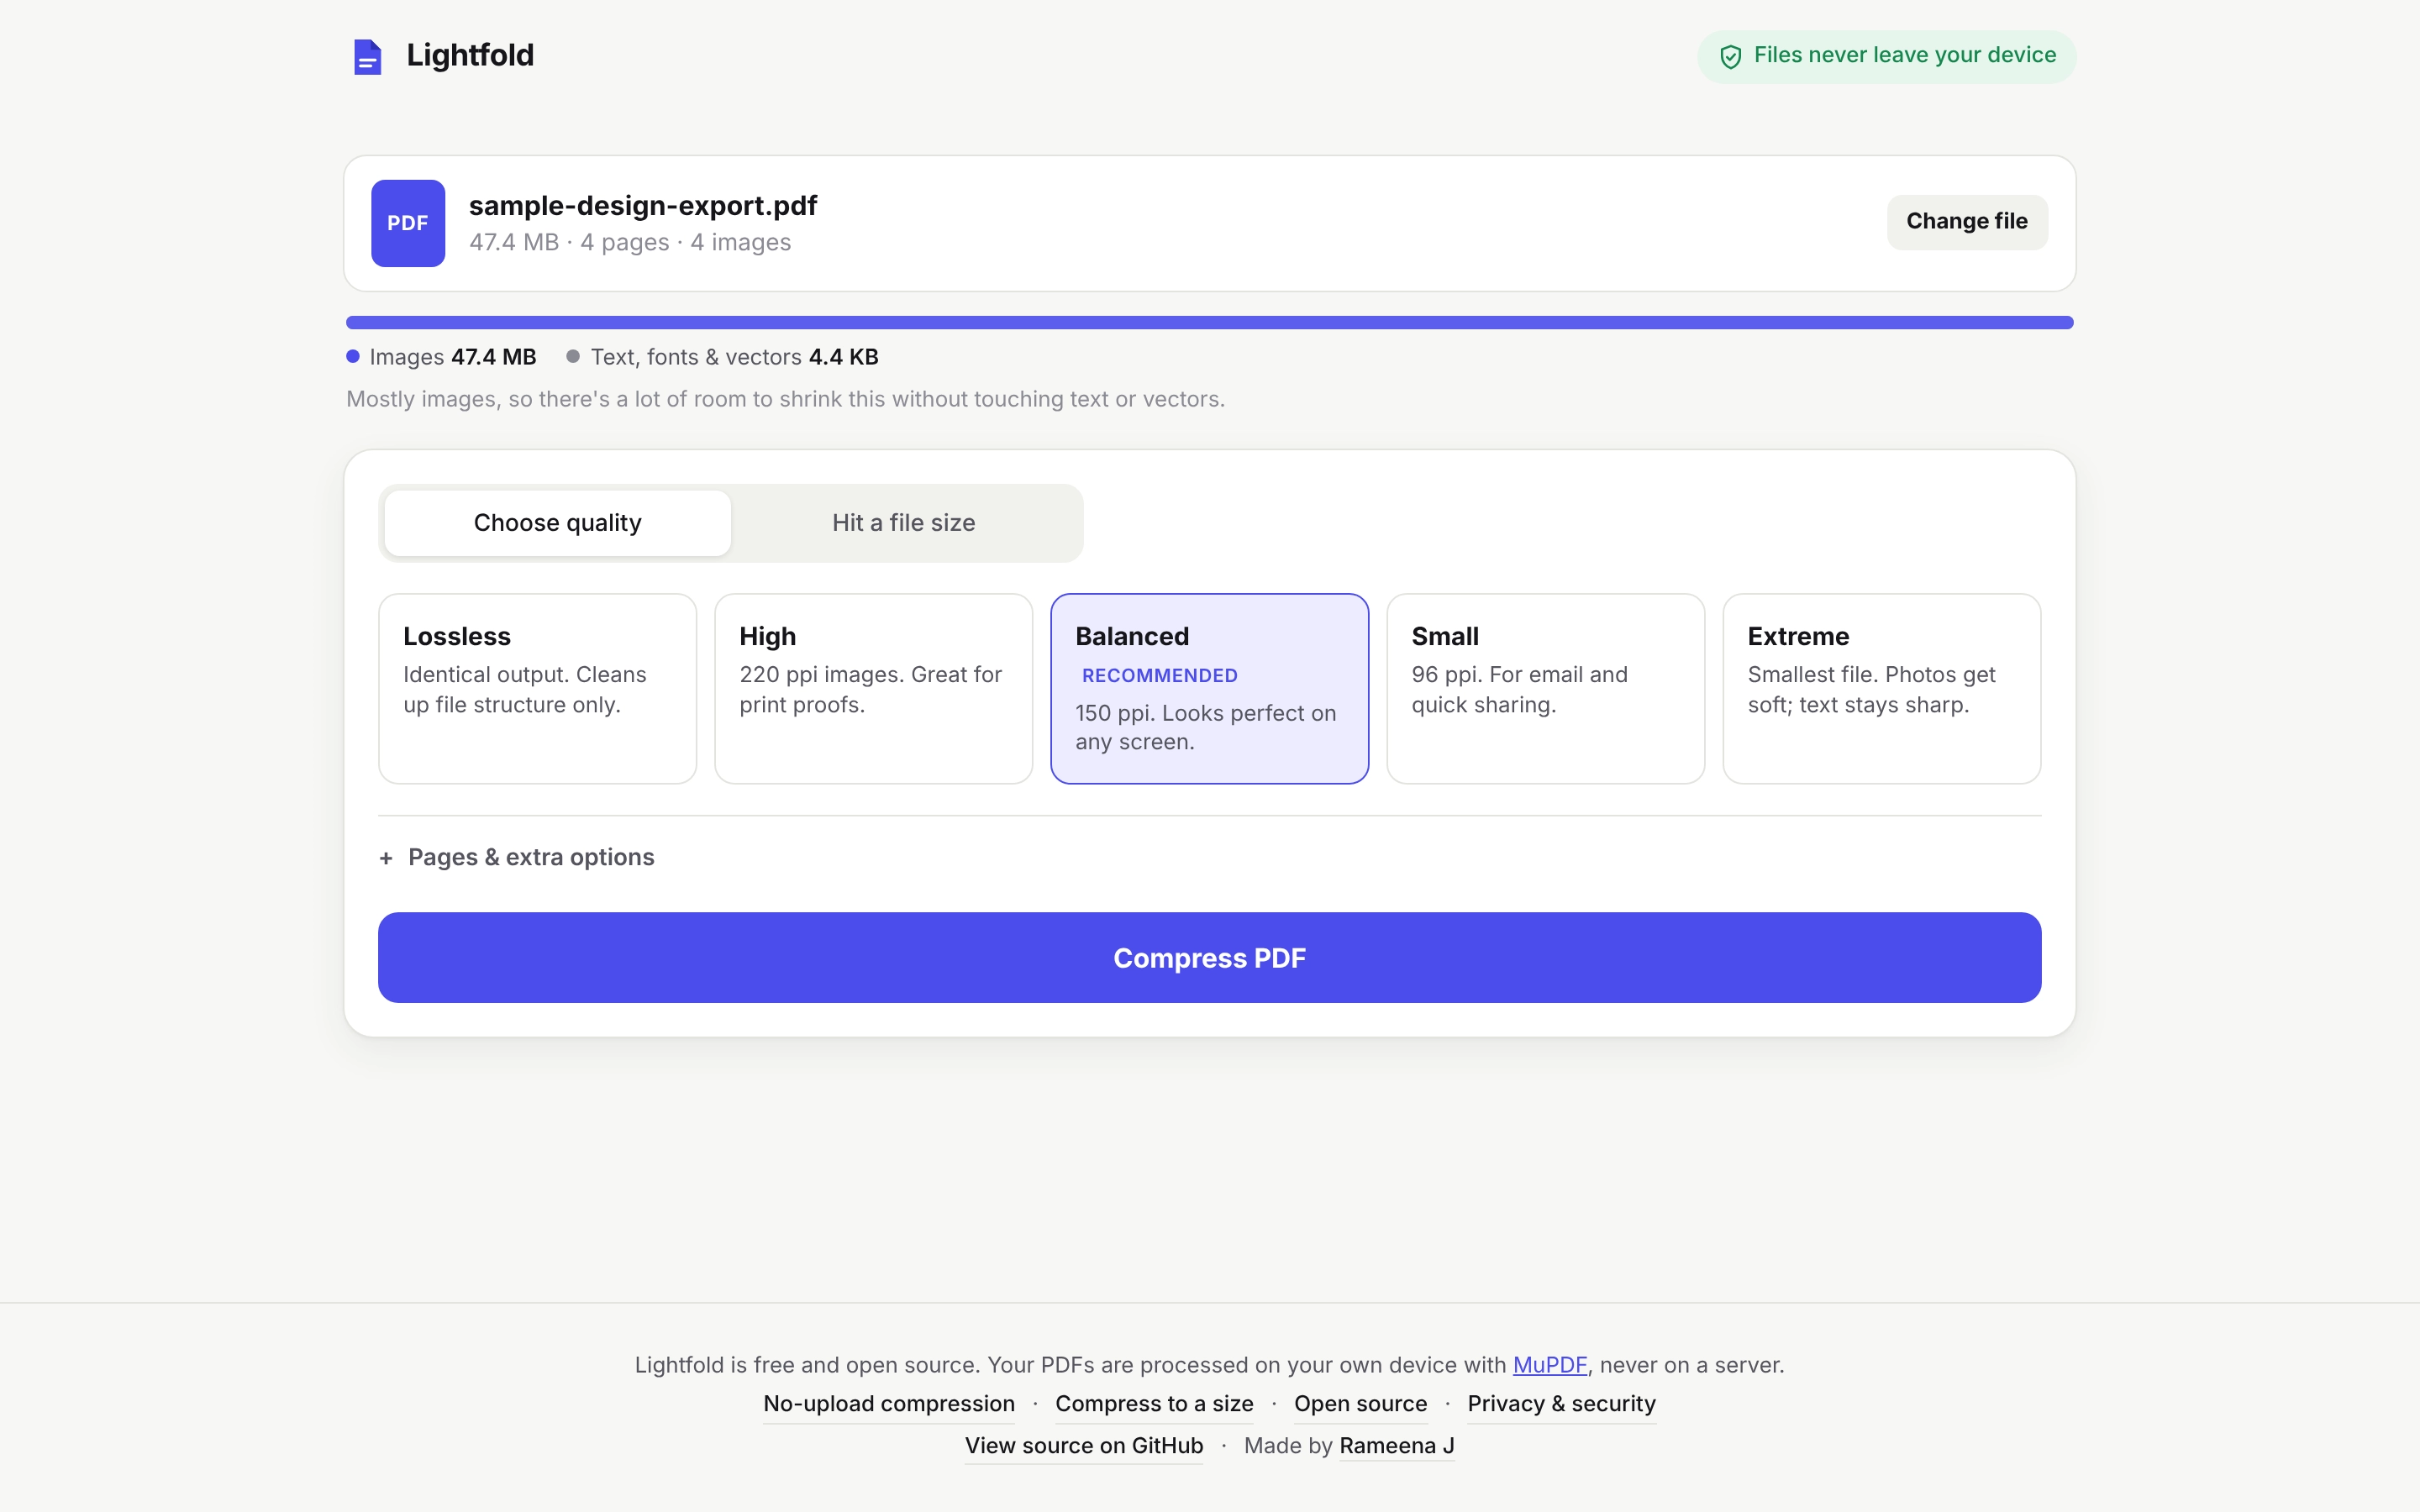Click the plus icon beside Pages & extra options
This screenshot has height=1512, width=2420.
click(x=386, y=858)
